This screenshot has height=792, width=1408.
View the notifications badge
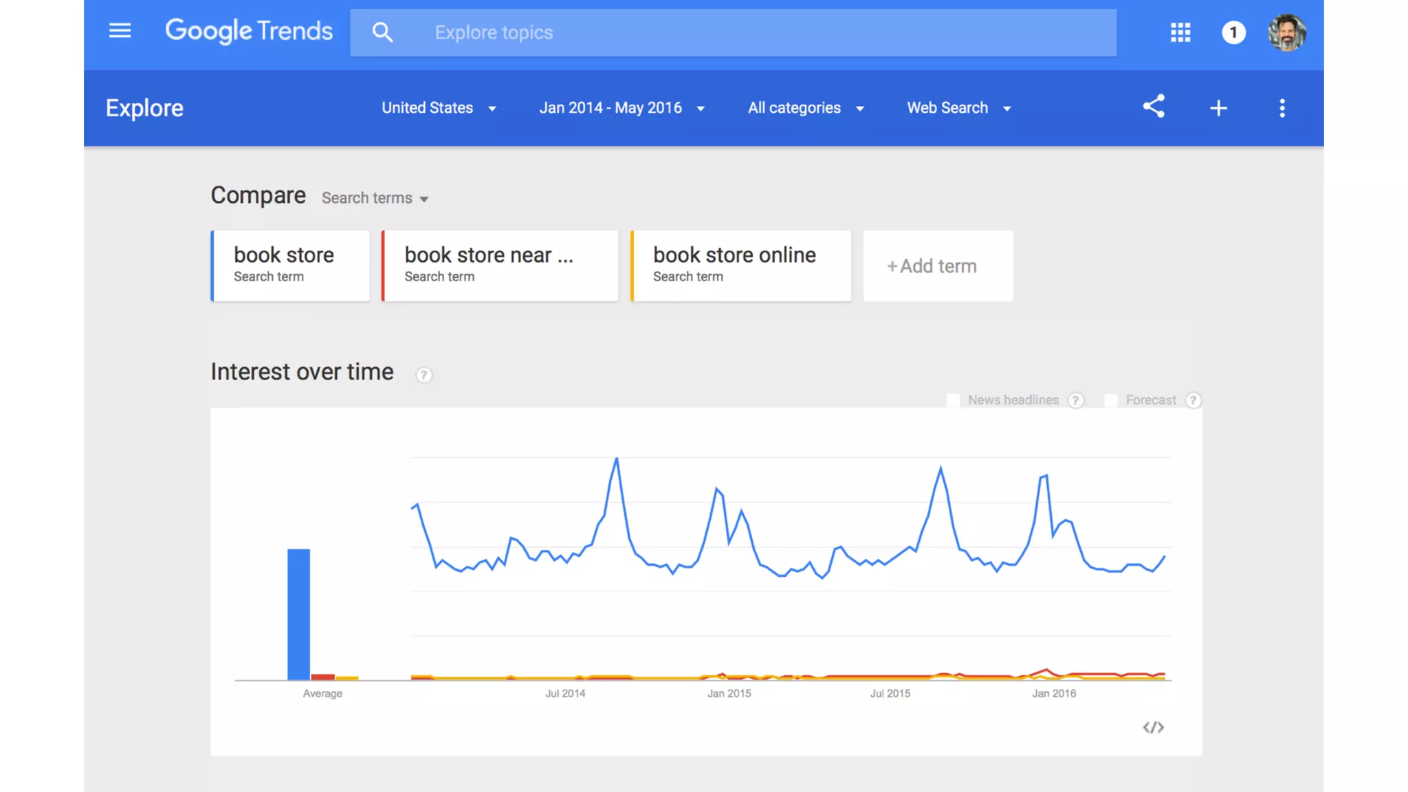click(x=1233, y=32)
